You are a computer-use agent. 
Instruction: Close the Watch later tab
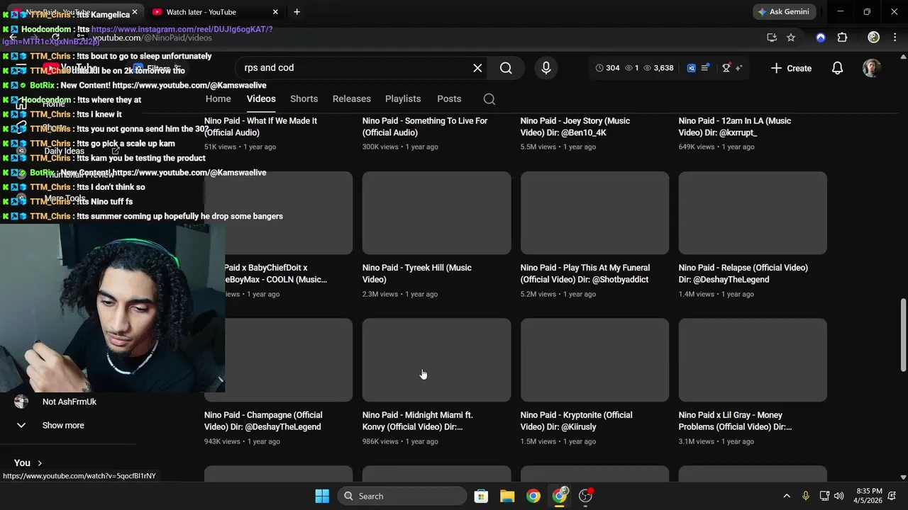(275, 12)
